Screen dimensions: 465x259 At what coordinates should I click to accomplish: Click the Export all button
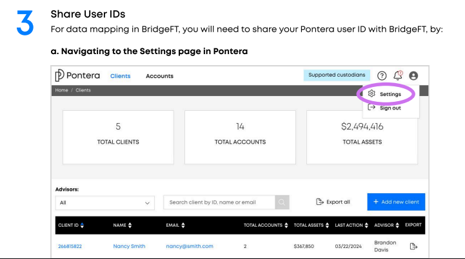[333, 202]
